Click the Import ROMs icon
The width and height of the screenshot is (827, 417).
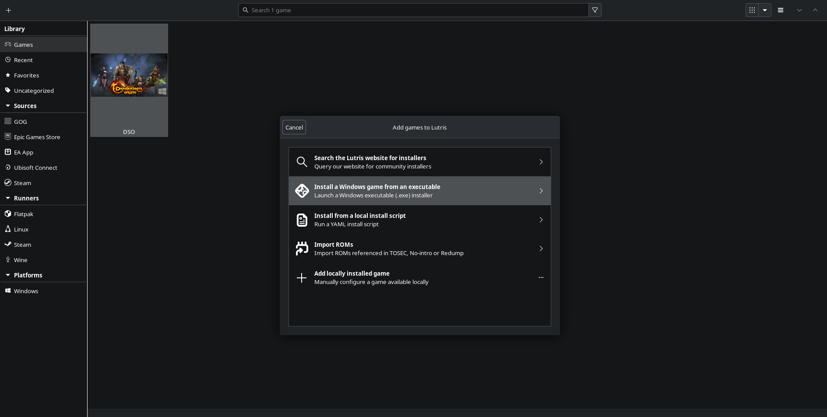(x=302, y=249)
